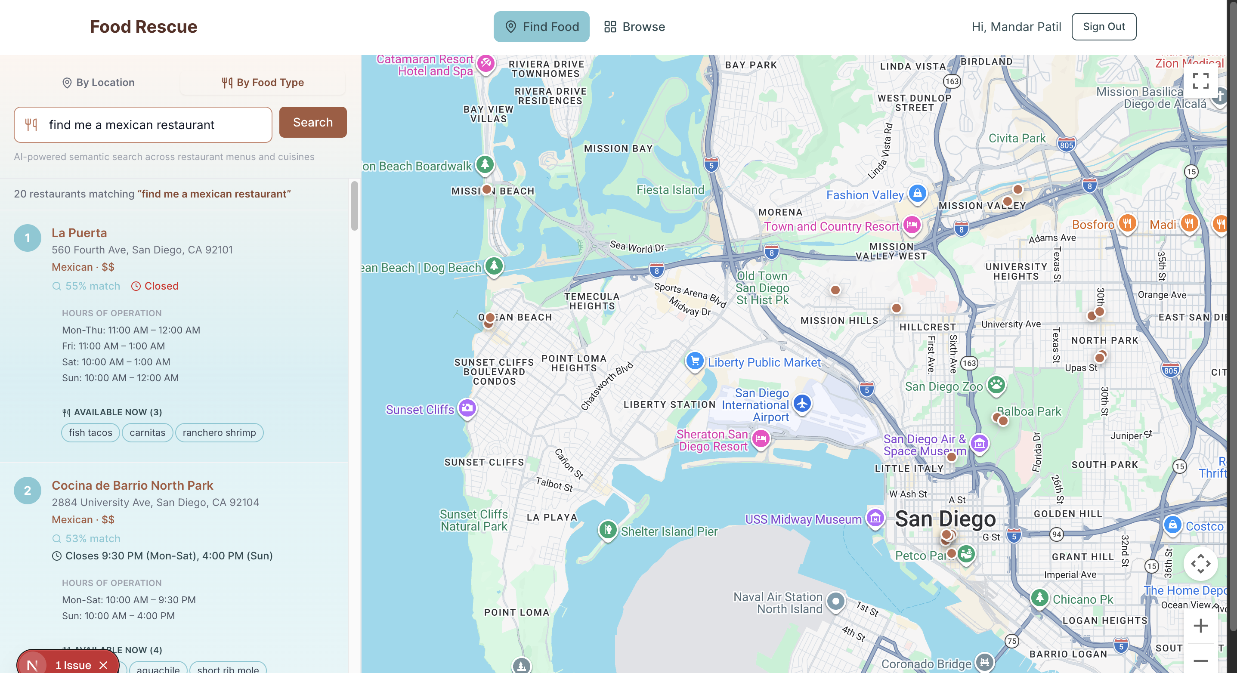Dismiss the 1 Issue badge
This screenshot has height=673, width=1237.
coord(103,665)
